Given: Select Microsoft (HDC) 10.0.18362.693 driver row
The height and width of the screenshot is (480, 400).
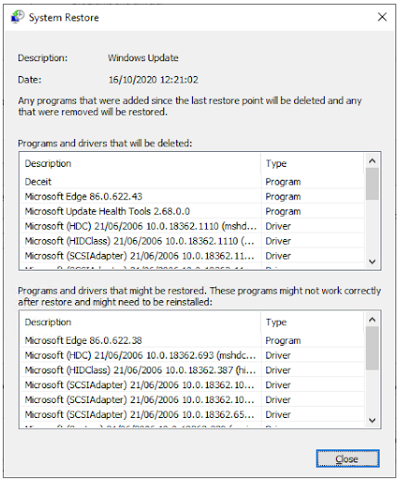Looking at the screenshot, I should pos(192,355).
